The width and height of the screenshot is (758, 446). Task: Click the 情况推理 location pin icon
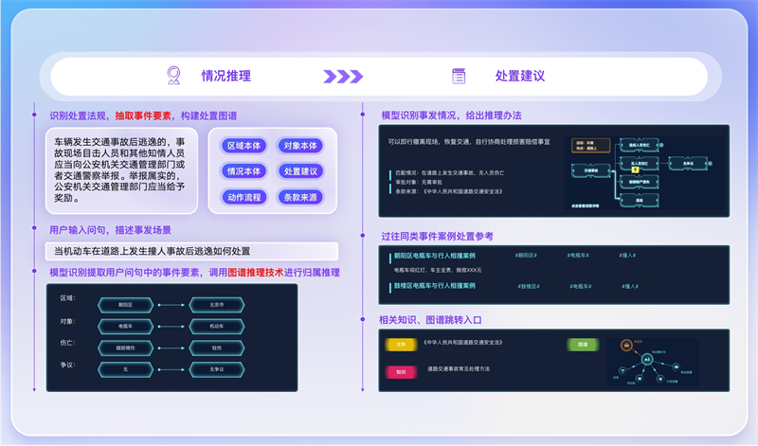tap(173, 76)
